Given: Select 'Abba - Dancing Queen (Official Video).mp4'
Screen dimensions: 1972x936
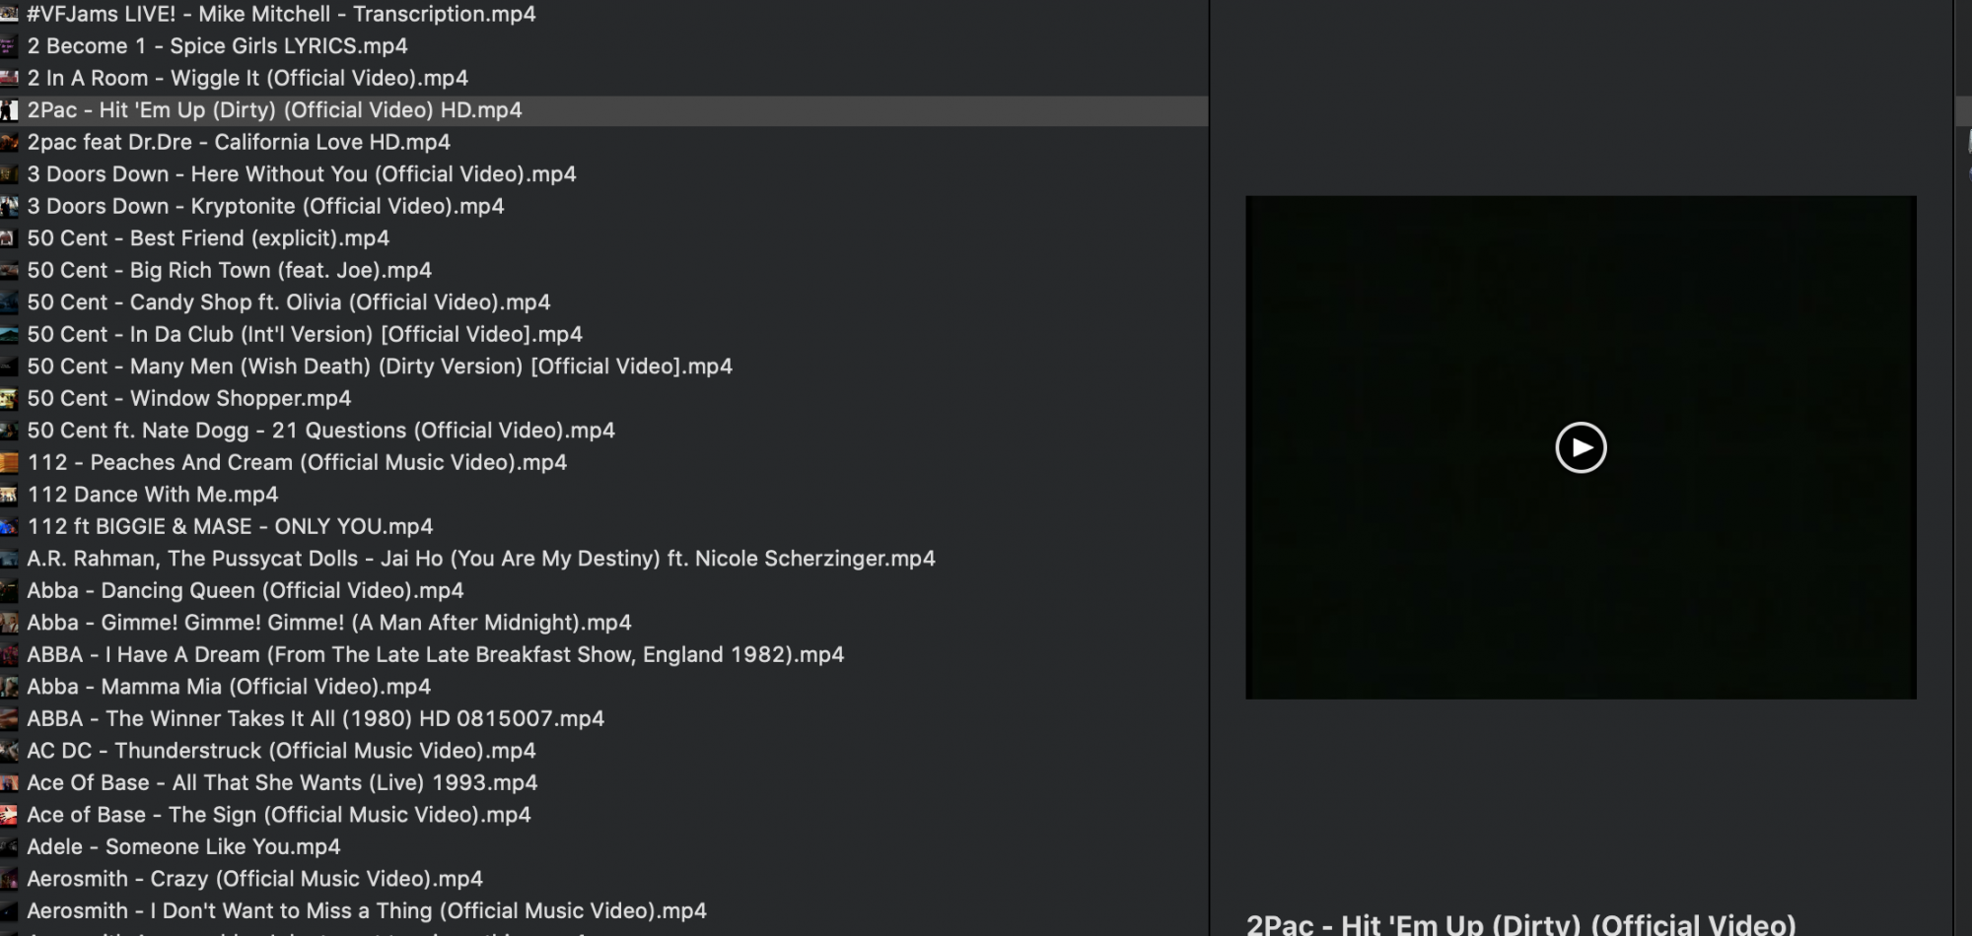Looking at the screenshot, I should [x=246, y=590].
